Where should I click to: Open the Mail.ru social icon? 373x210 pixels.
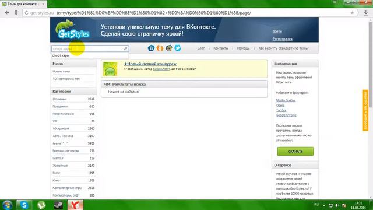169,48
